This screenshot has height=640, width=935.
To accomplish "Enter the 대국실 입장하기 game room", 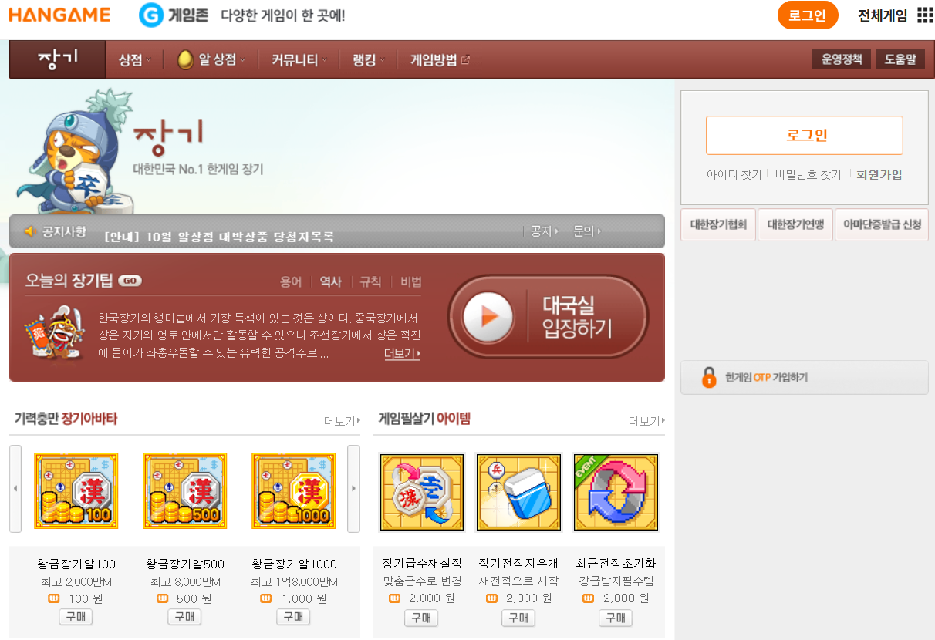I will (x=549, y=317).
